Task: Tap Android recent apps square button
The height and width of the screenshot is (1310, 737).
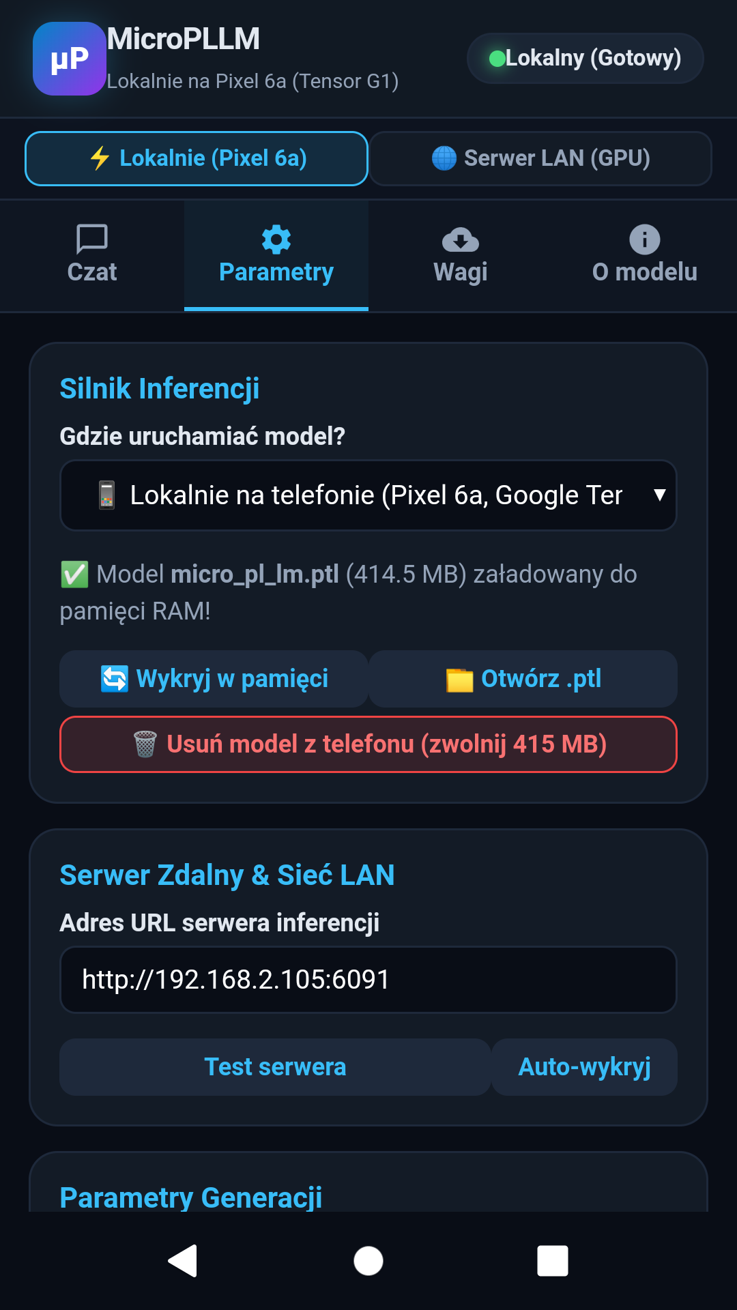Action: 553,1260
